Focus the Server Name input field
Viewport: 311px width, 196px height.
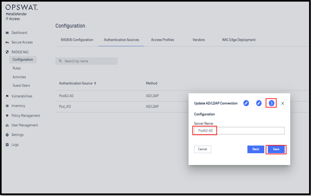(239, 131)
